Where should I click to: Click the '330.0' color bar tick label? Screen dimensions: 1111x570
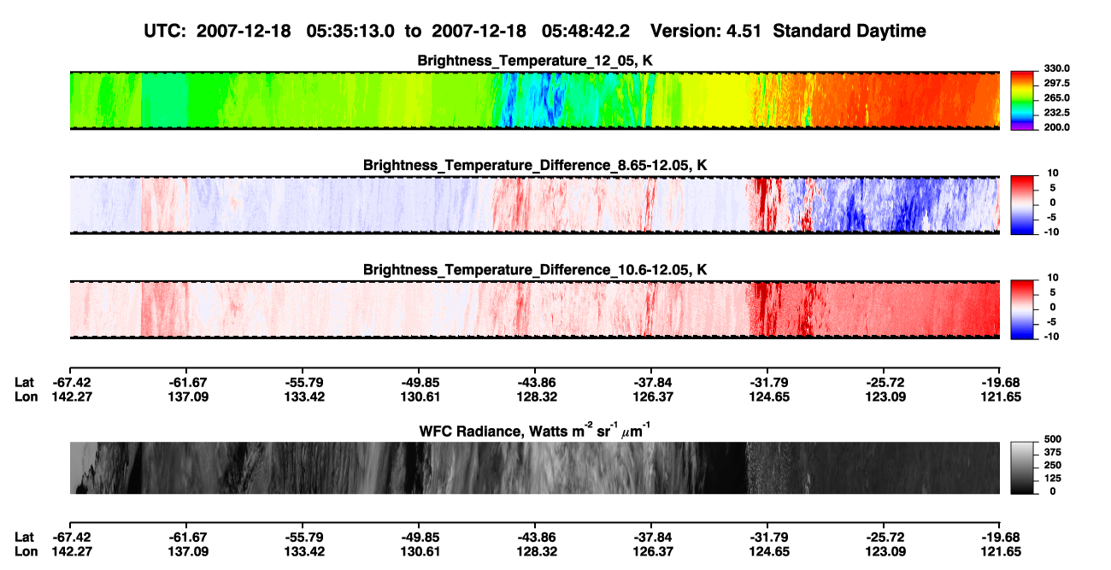[x=1056, y=68]
